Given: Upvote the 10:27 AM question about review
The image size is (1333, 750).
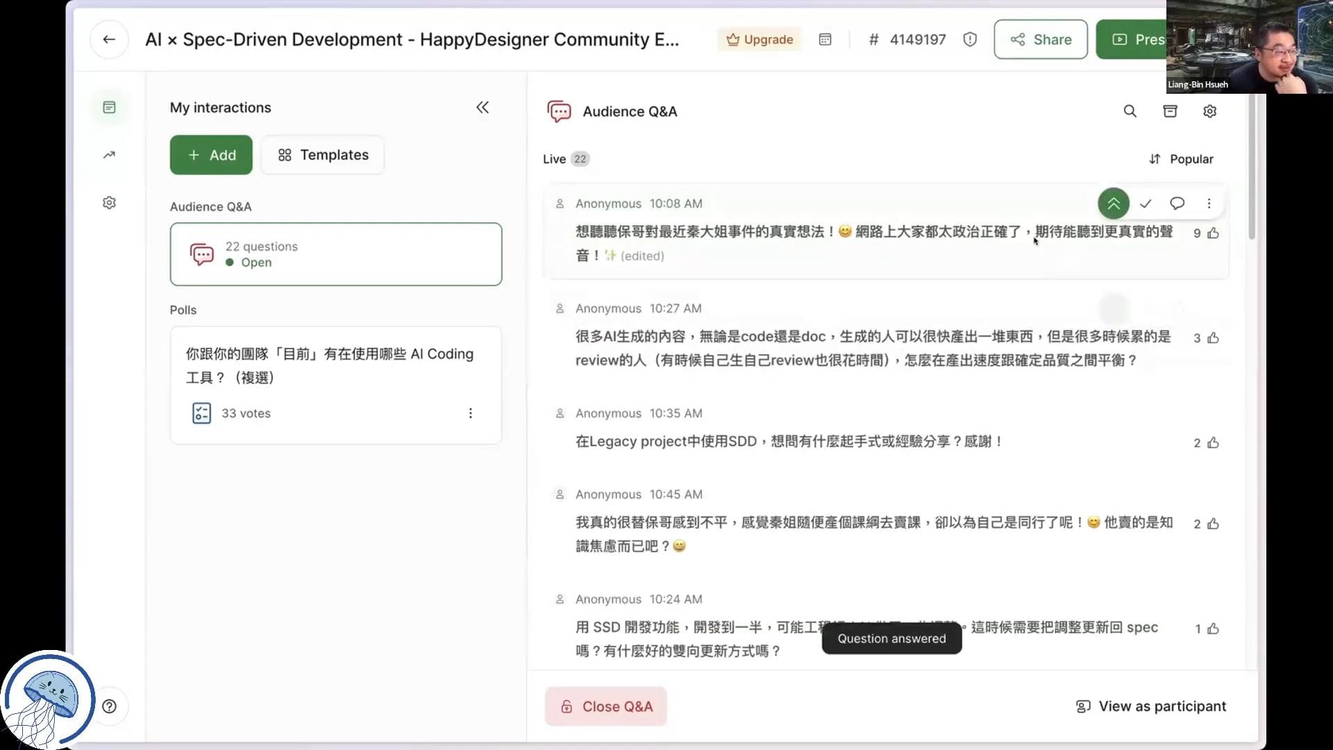Looking at the screenshot, I should pyautogui.click(x=1212, y=338).
